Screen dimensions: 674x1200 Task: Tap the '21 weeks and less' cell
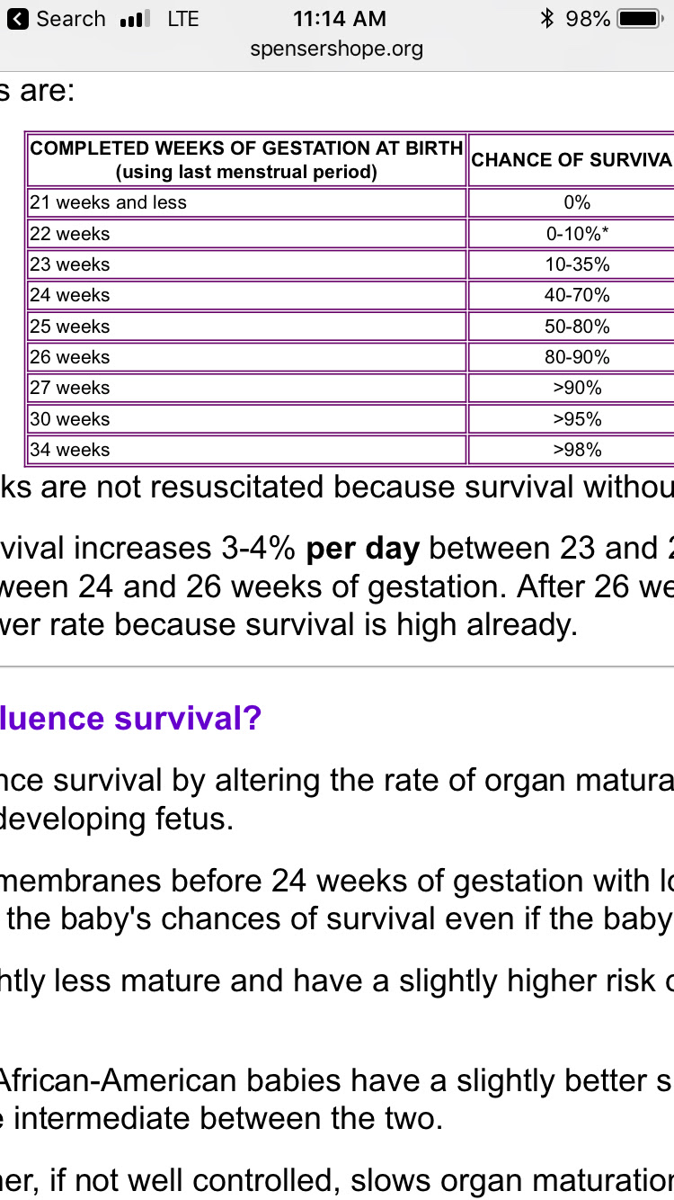pyautogui.click(x=247, y=202)
